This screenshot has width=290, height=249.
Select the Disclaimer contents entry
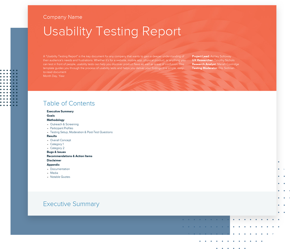[54, 160]
